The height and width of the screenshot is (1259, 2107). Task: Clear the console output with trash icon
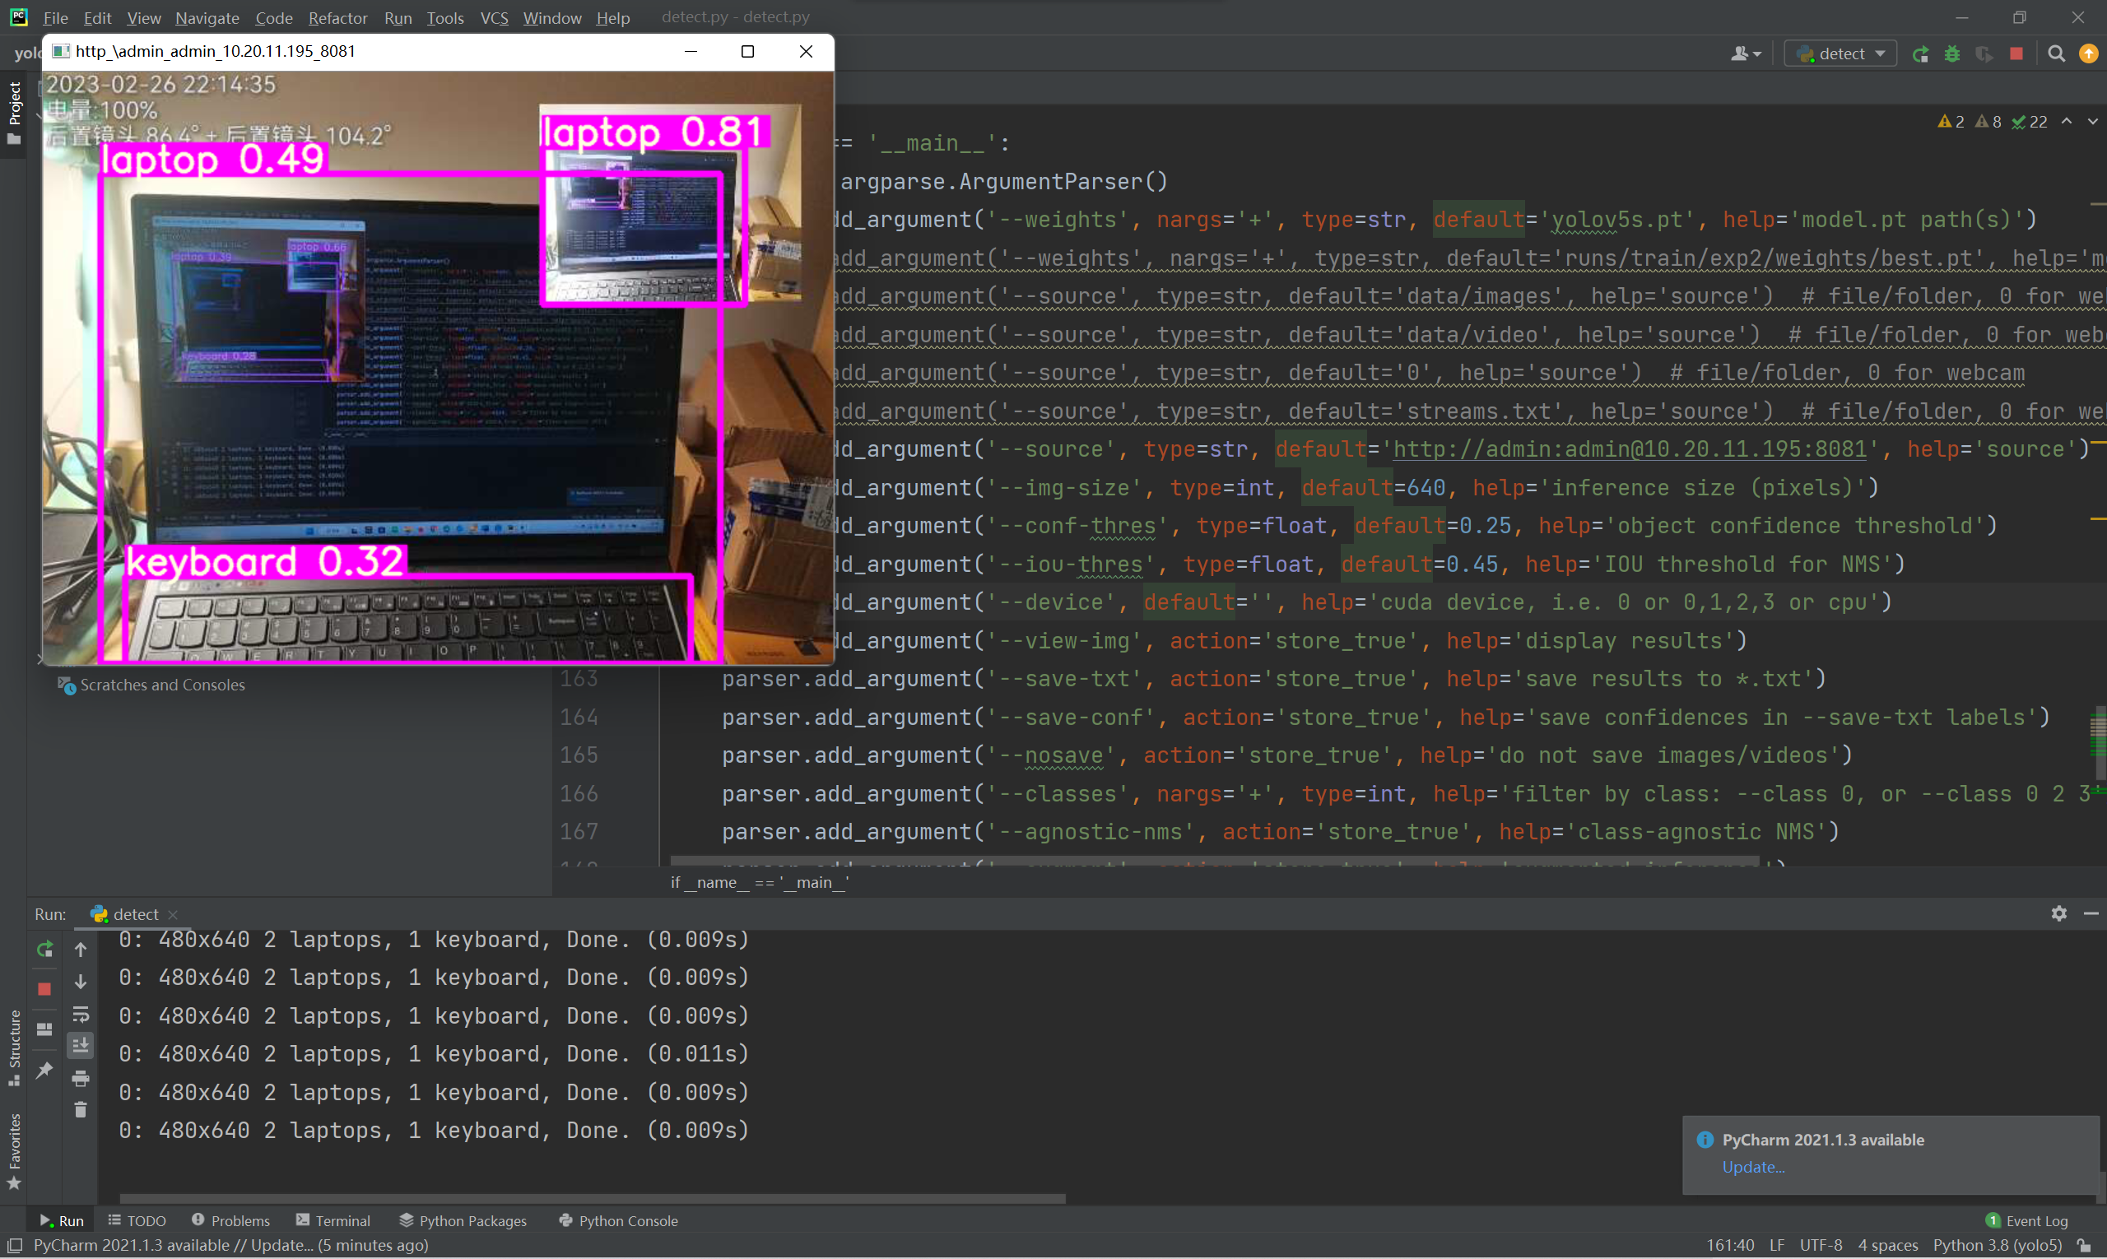tap(81, 1110)
